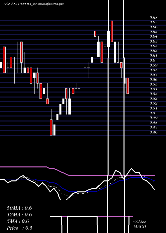
Task: Select the 0.59 price axis label
Action: coord(153,65)
